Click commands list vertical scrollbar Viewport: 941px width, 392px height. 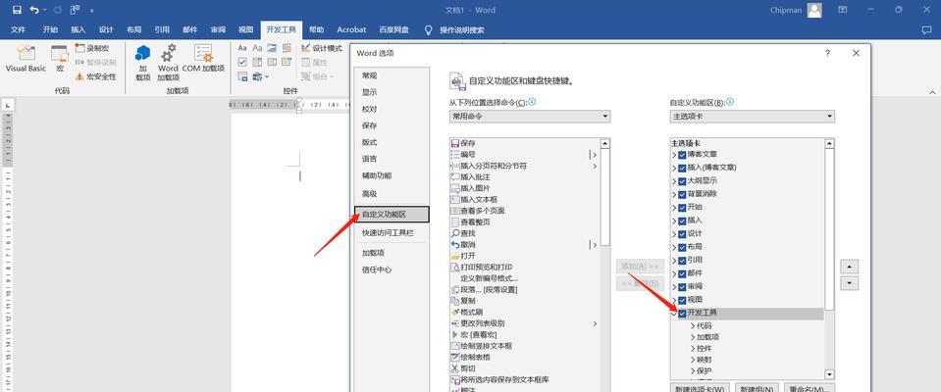coord(604,197)
